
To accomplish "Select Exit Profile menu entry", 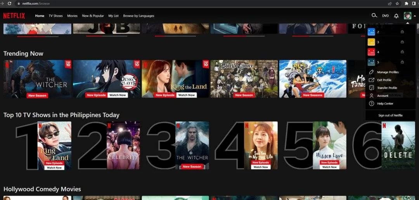I will click(x=384, y=80).
